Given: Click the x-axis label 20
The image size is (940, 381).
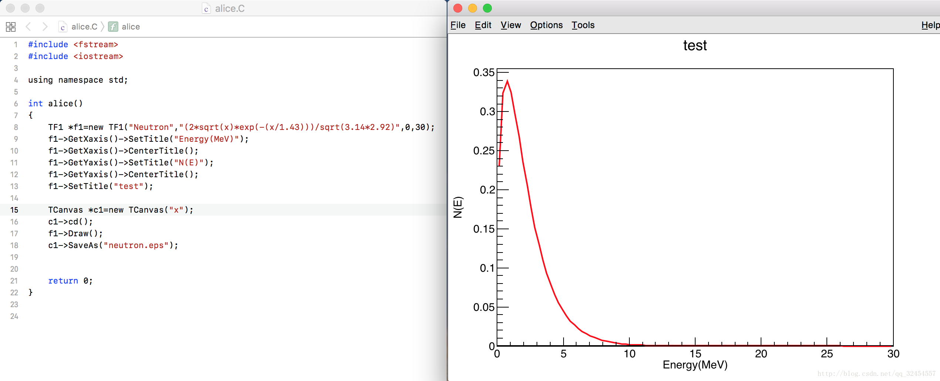Looking at the screenshot, I should (x=761, y=354).
